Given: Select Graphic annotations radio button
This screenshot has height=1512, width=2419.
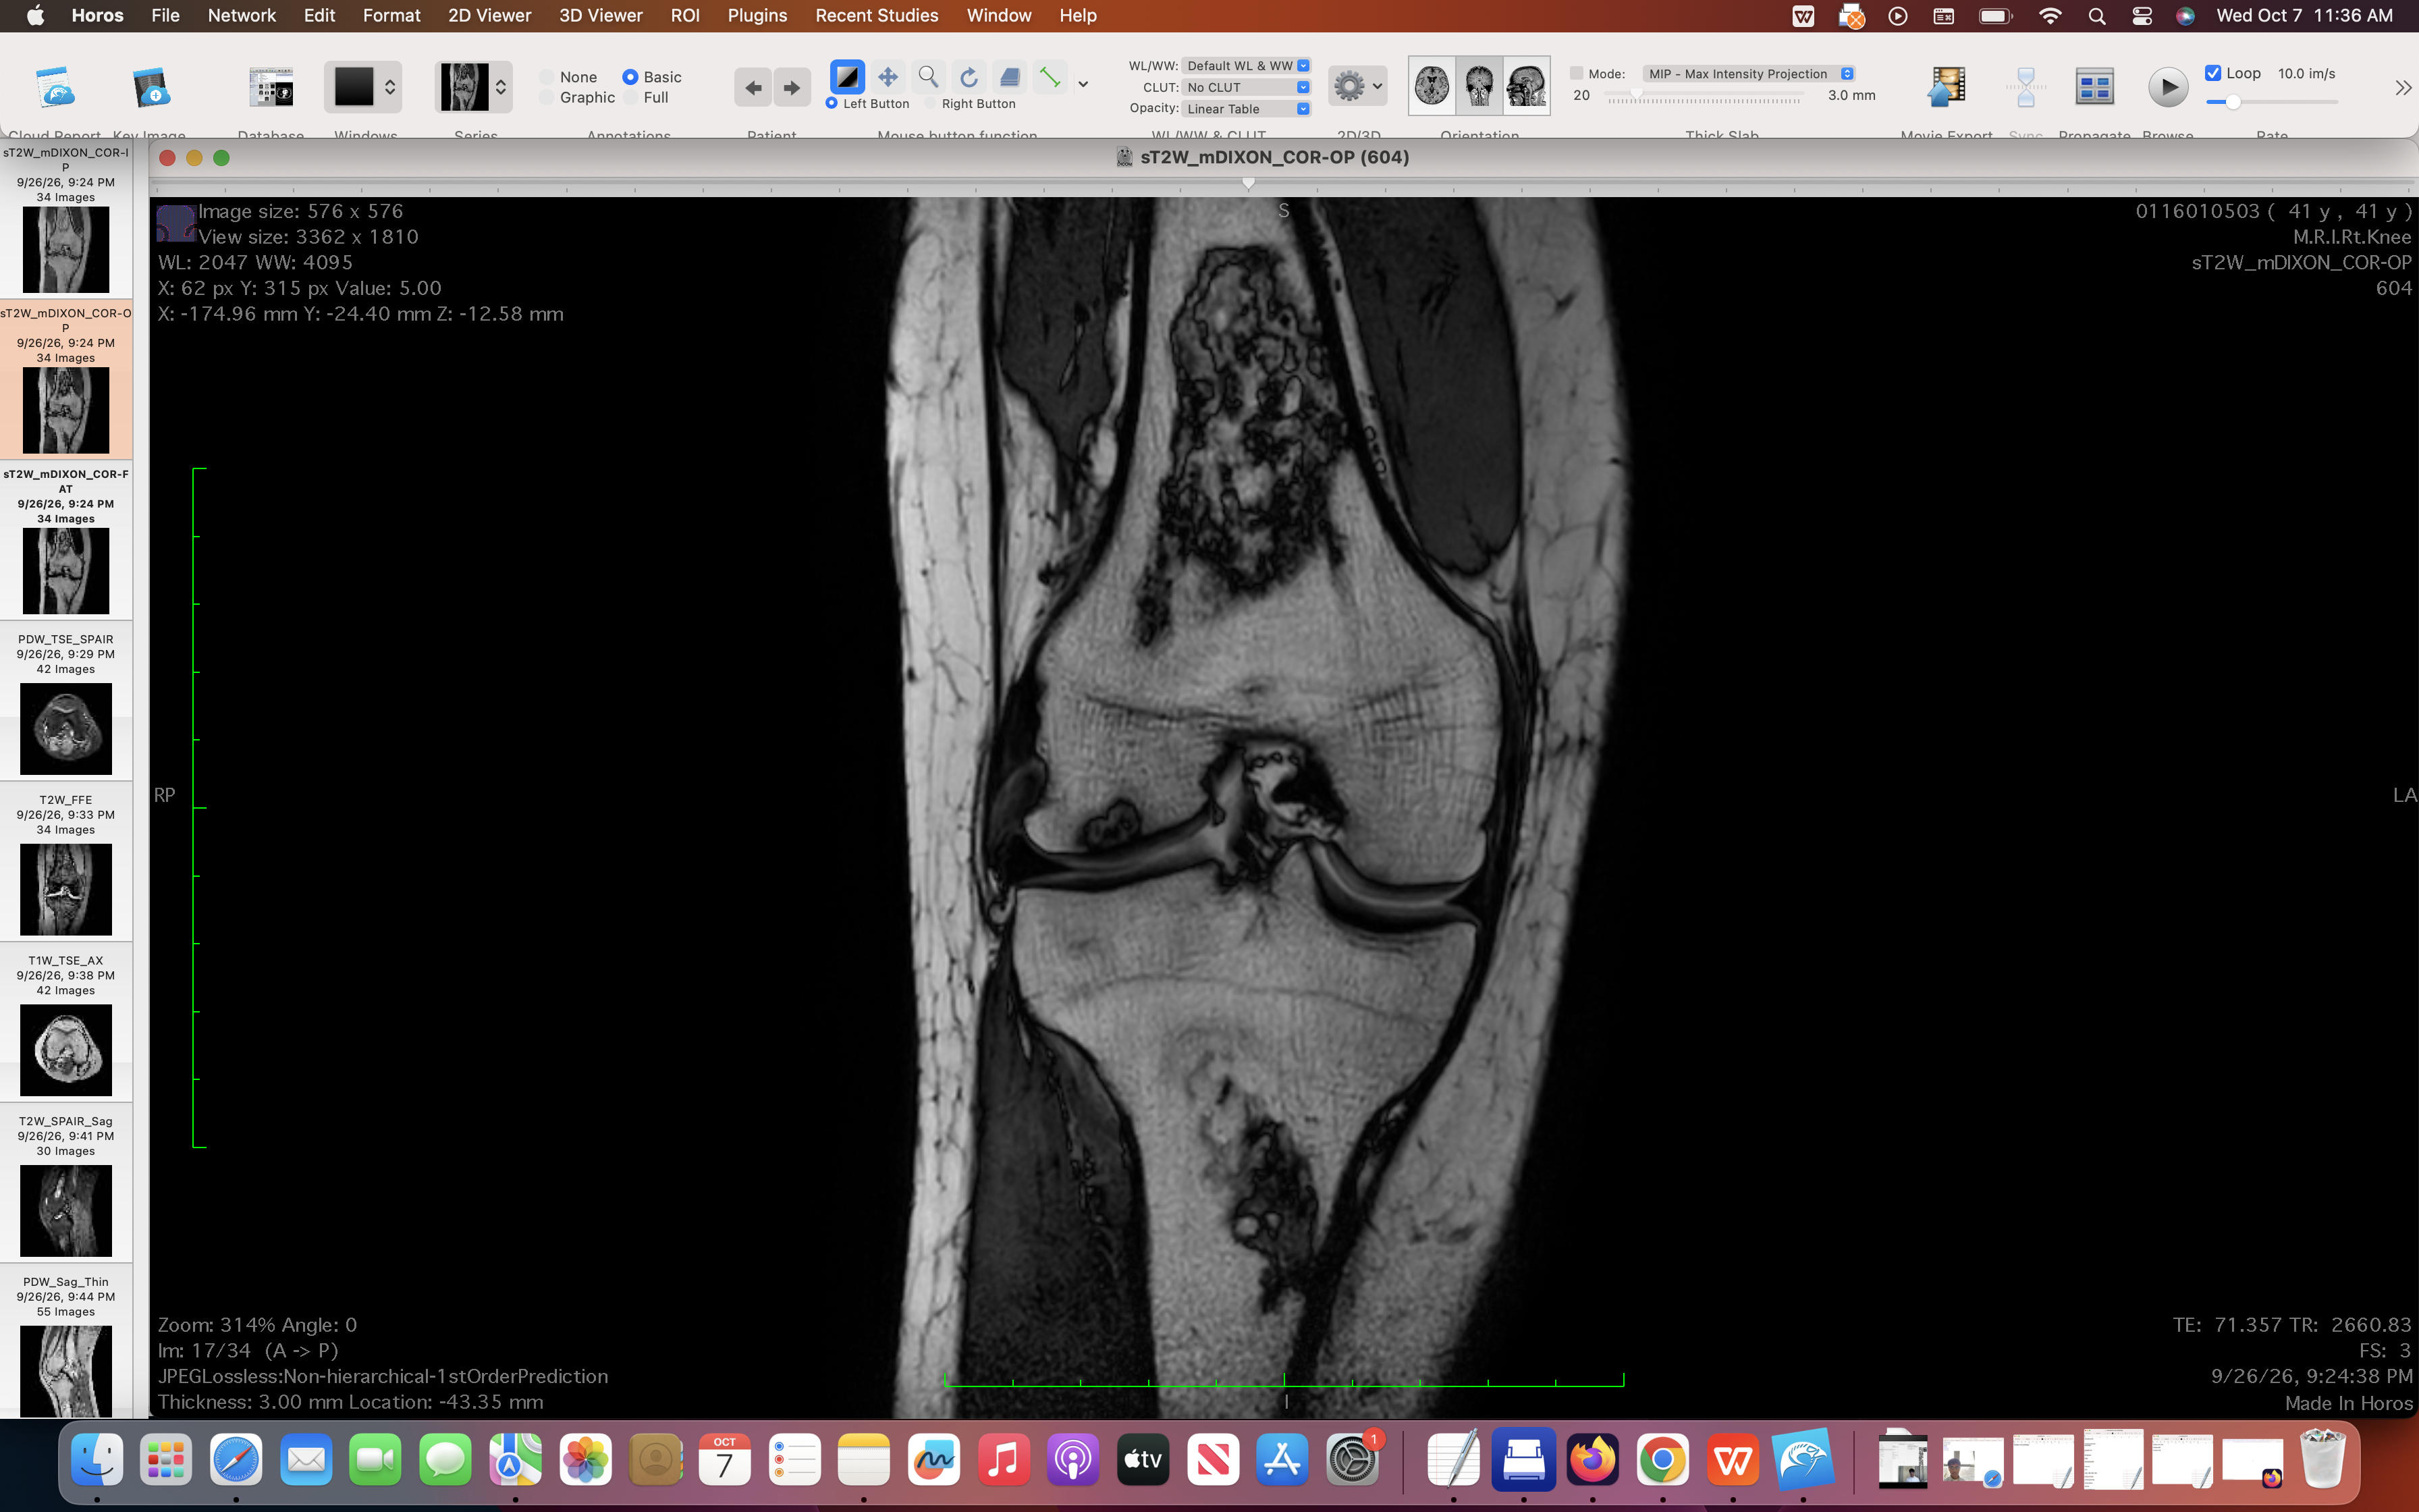Looking at the screenshot, I should click(x=548, y=97).
